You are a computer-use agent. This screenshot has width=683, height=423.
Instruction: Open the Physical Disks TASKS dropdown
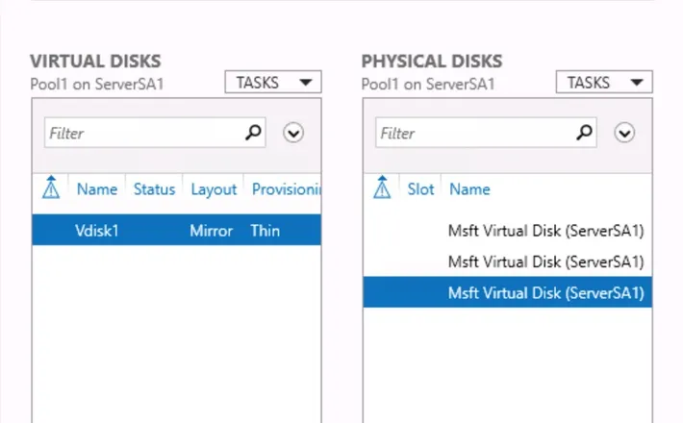click(604, 82)
